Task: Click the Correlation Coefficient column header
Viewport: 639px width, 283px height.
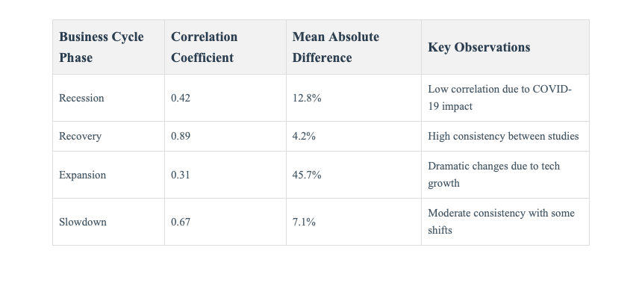Action: [x=205, y=47]
